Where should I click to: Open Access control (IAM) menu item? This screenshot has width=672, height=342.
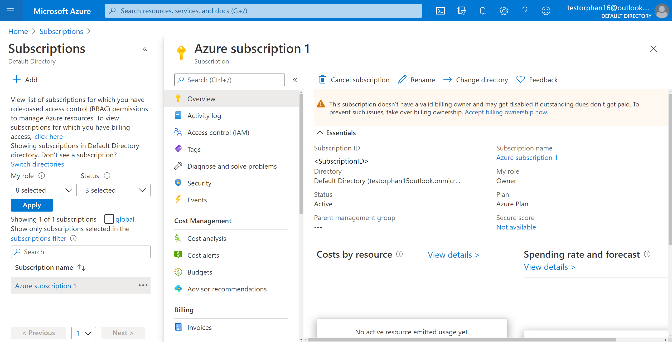pos(218,133)
